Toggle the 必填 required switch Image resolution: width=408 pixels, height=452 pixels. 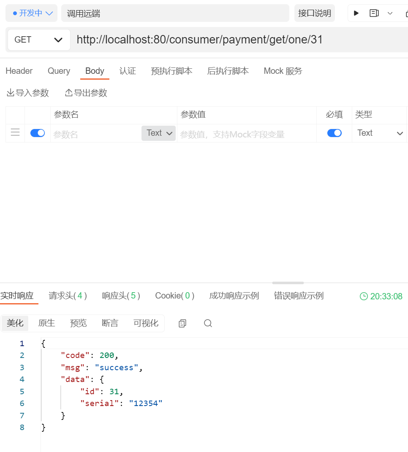[335, 133]
